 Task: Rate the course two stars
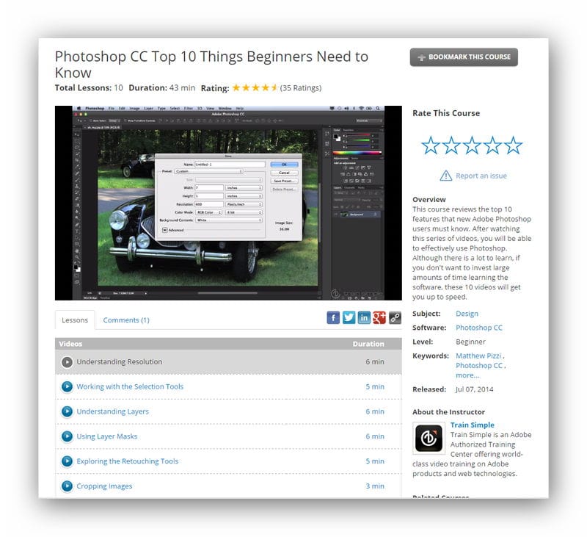pos(451,145)
